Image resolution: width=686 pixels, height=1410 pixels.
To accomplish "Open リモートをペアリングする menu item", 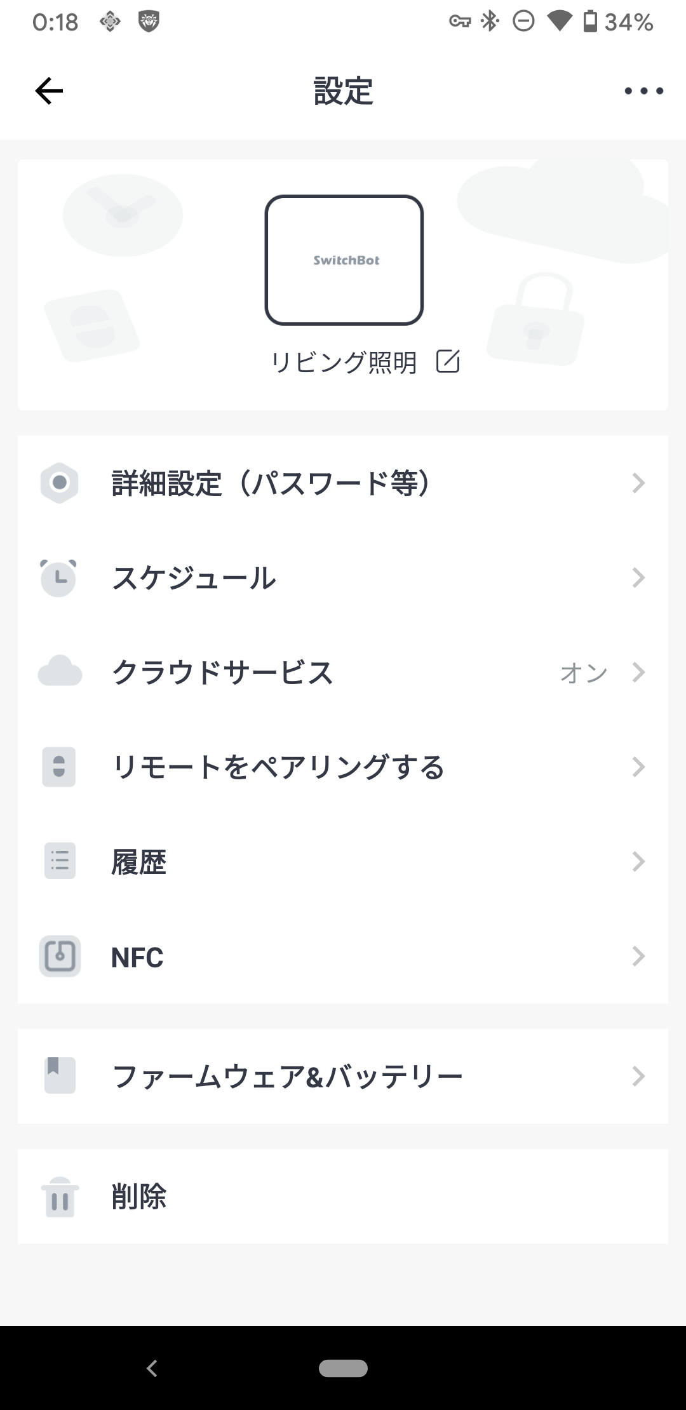I will tap(278, 767).
